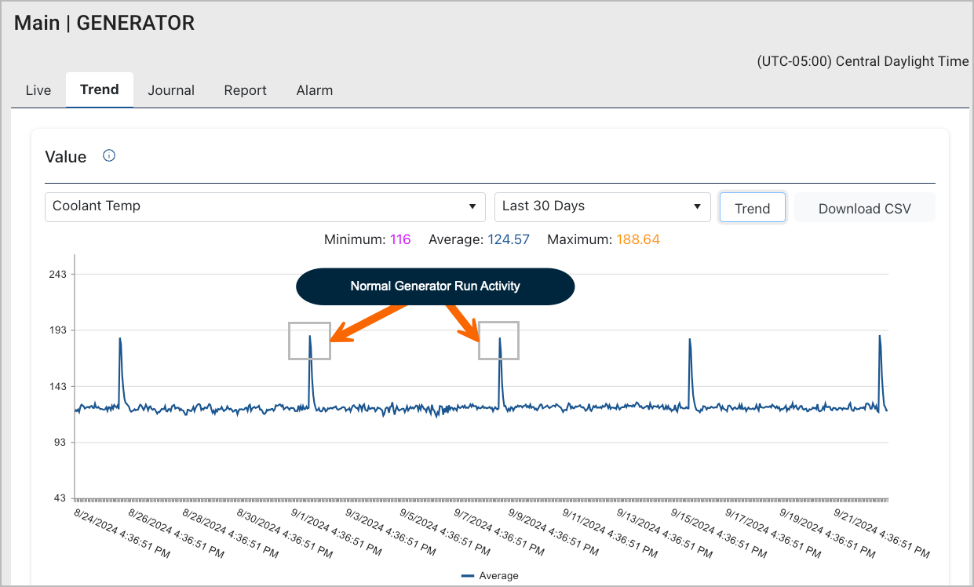The width and height of the screenshot is (974, 587).
Task: Click the Maximum value 188.64
Action: click(638, 239)
